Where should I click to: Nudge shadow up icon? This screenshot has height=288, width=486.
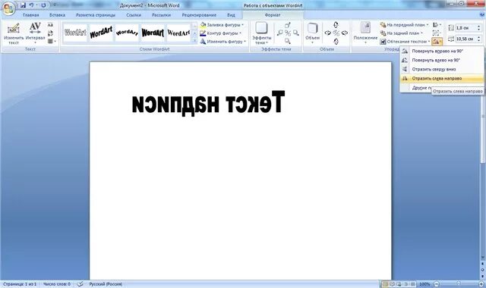(288, 25)
